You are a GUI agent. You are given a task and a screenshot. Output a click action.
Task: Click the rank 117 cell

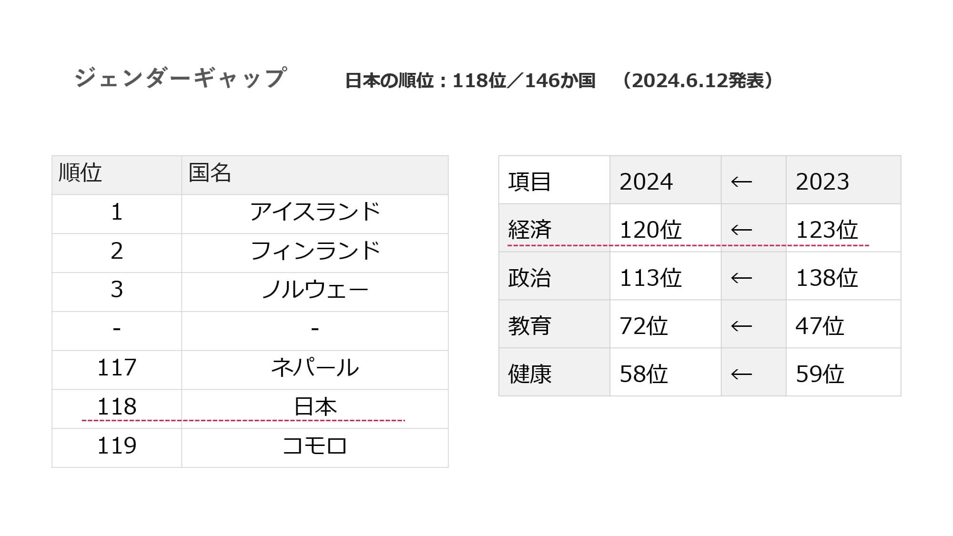pos(117,368)
